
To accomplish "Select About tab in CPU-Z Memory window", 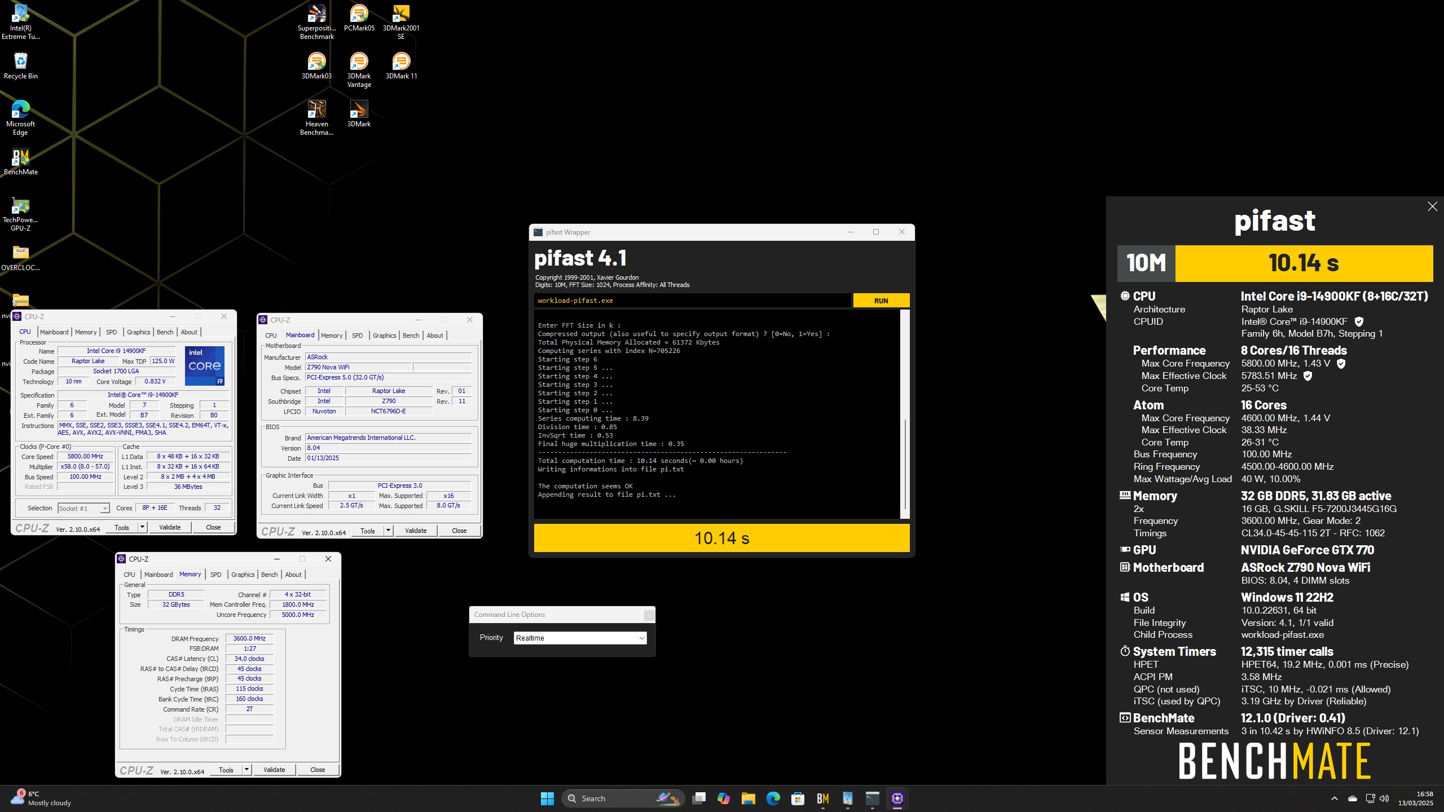I will (293, 575).
